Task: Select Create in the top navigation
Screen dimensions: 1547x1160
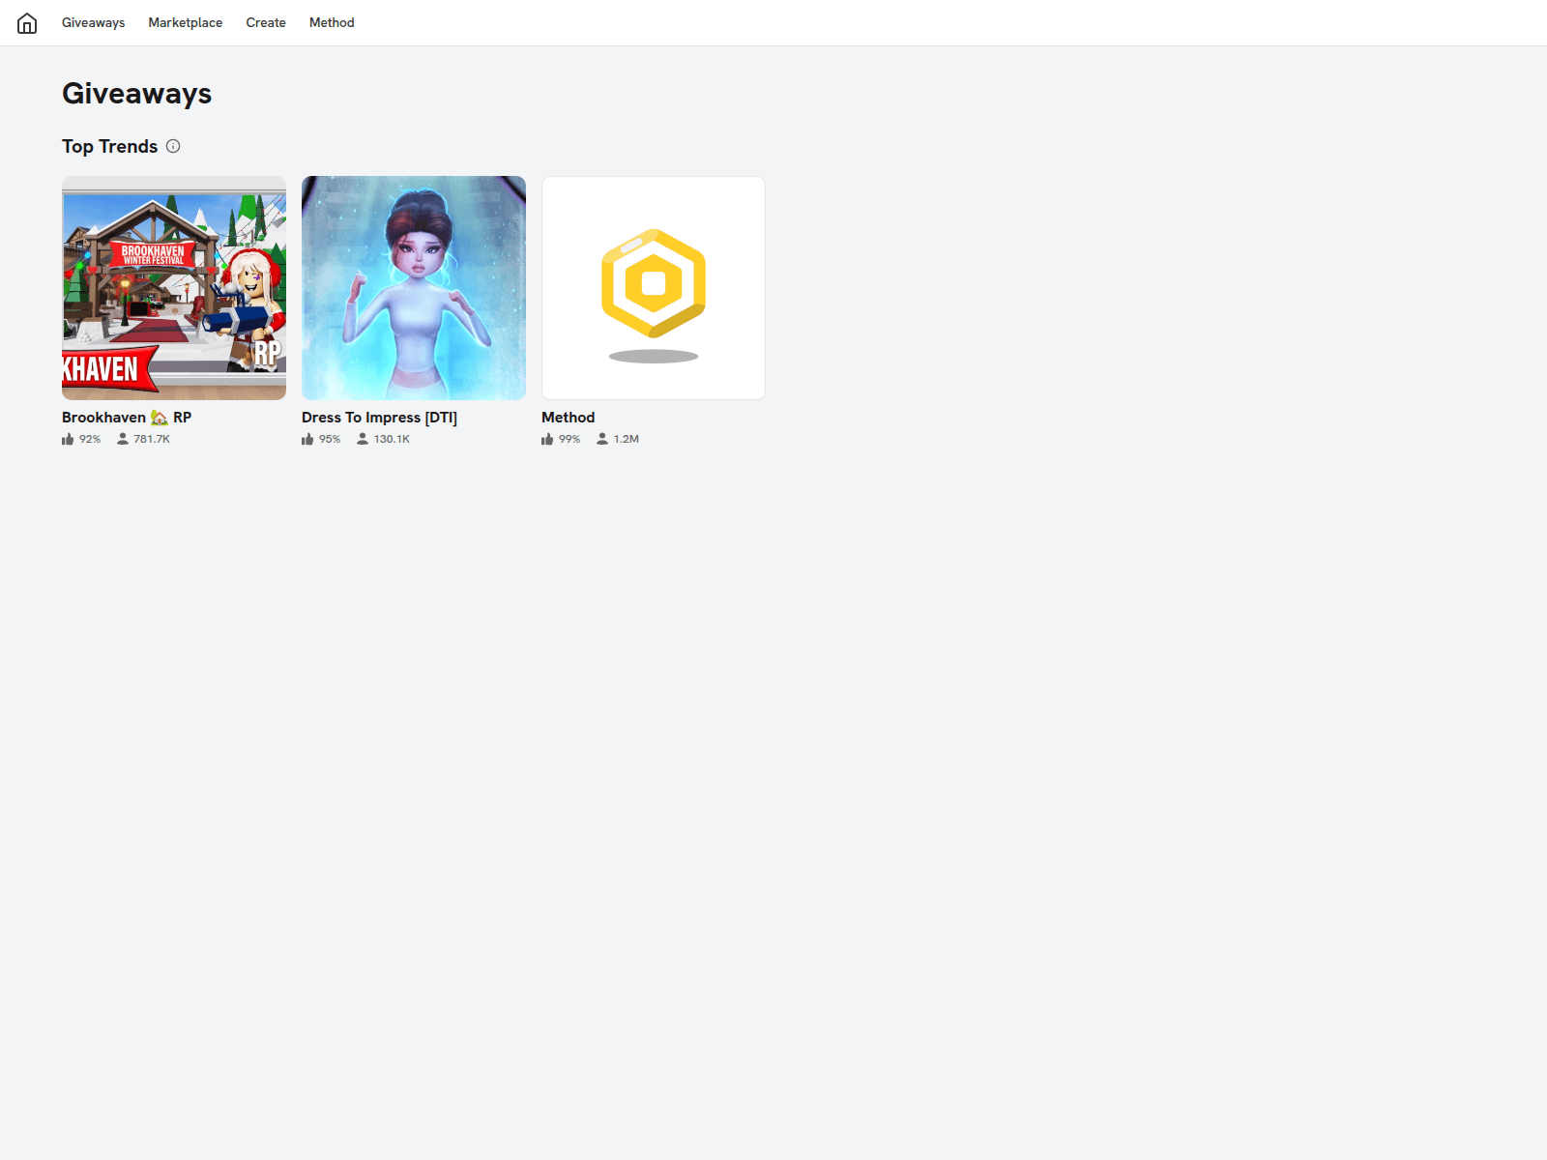Action: click(x=265, y=22)
